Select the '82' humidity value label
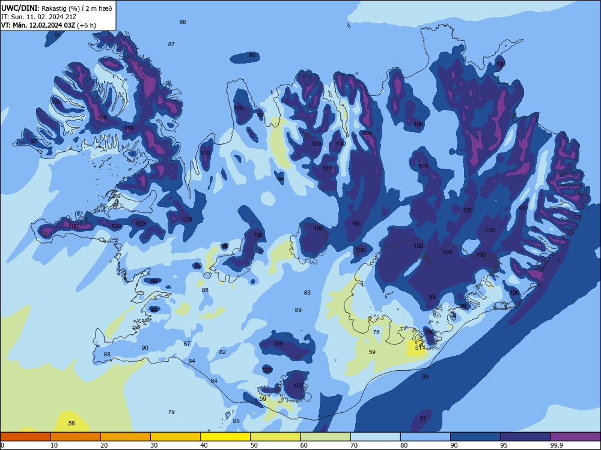 click(223, 352)
